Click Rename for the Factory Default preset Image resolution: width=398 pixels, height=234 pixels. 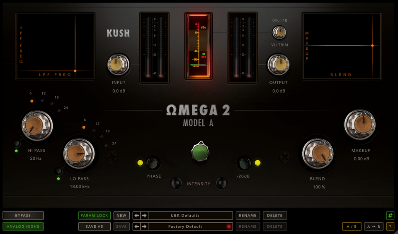(x=248, y=227)
